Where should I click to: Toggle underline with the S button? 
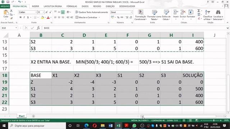[28, 17]
